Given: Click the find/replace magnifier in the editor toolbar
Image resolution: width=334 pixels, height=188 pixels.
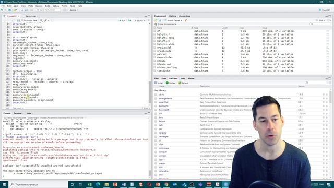Looking at the screenshot, I should pyautogui.click(x=41, y=20).
